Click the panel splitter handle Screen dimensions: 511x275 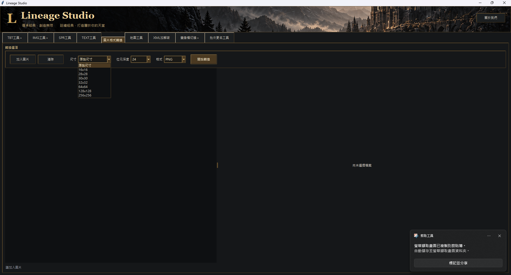(217, 165)
